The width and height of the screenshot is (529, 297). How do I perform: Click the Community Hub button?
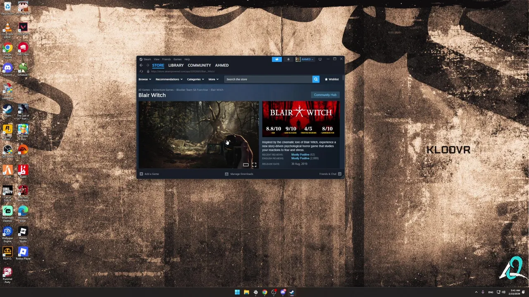(325, 95)
